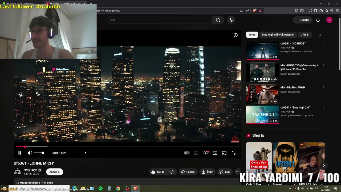The width and height of the screenshot is (341, 192).
Task: Switch to the Ufo361 OHNE MICH browser tab
Action: (66, 3)
